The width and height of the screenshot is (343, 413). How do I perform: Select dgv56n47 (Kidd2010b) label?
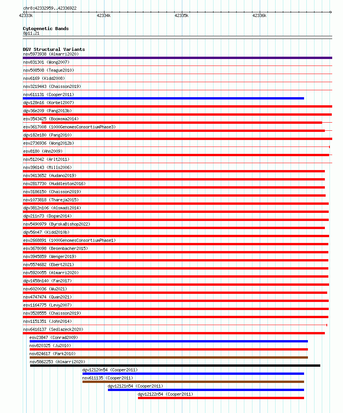coord(46,232)
